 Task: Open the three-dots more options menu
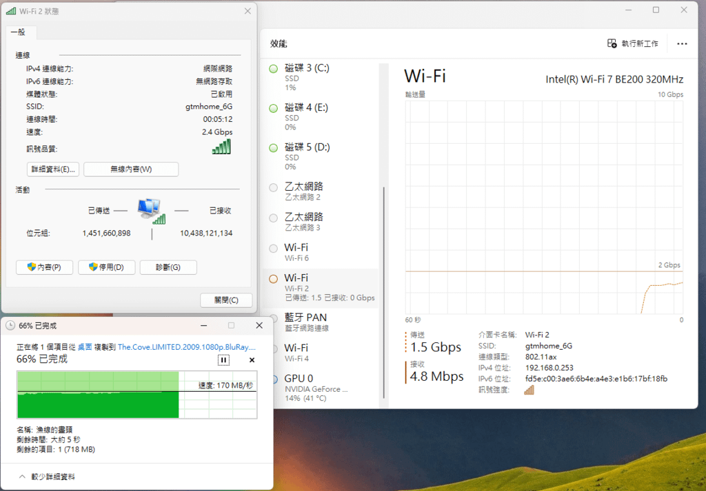[682, 43]
